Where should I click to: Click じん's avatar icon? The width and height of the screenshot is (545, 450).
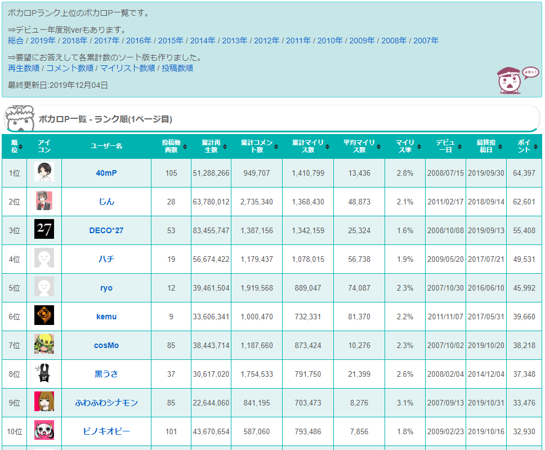pyautogui.click(x=44, y=201)
